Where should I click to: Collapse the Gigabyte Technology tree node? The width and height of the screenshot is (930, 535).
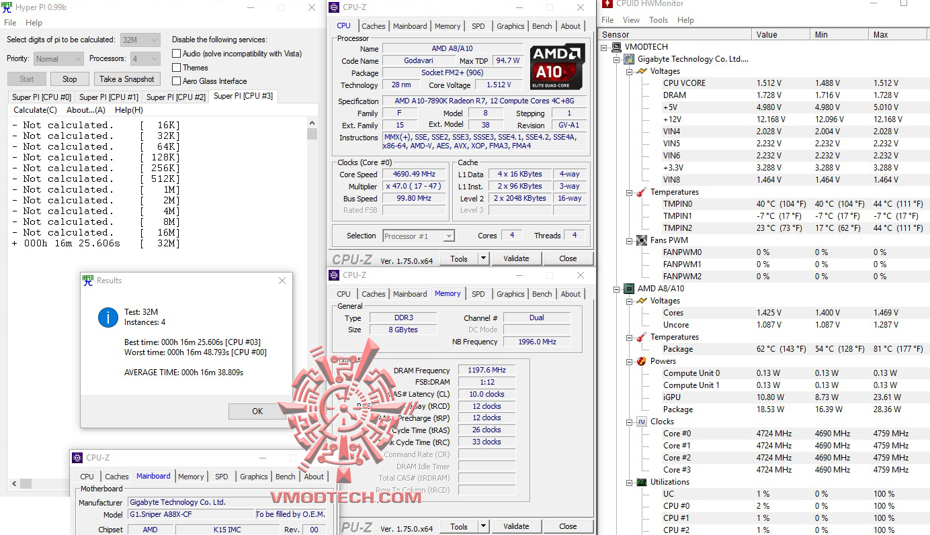(616, 59)
